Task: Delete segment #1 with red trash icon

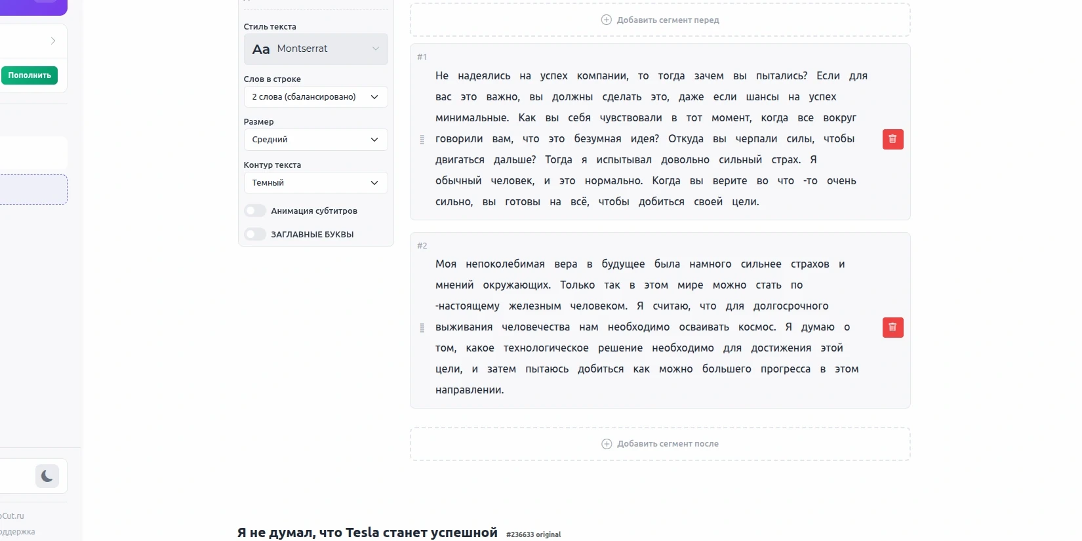Action: tap(892, 139)
